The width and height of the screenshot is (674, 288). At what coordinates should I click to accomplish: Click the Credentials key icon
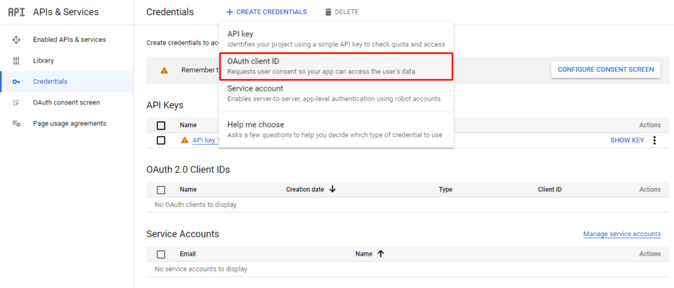pyautogui.click(x=16, y=82)
